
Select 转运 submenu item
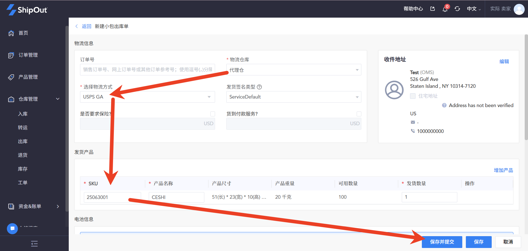pyautogui.click(x=23, y=128)
